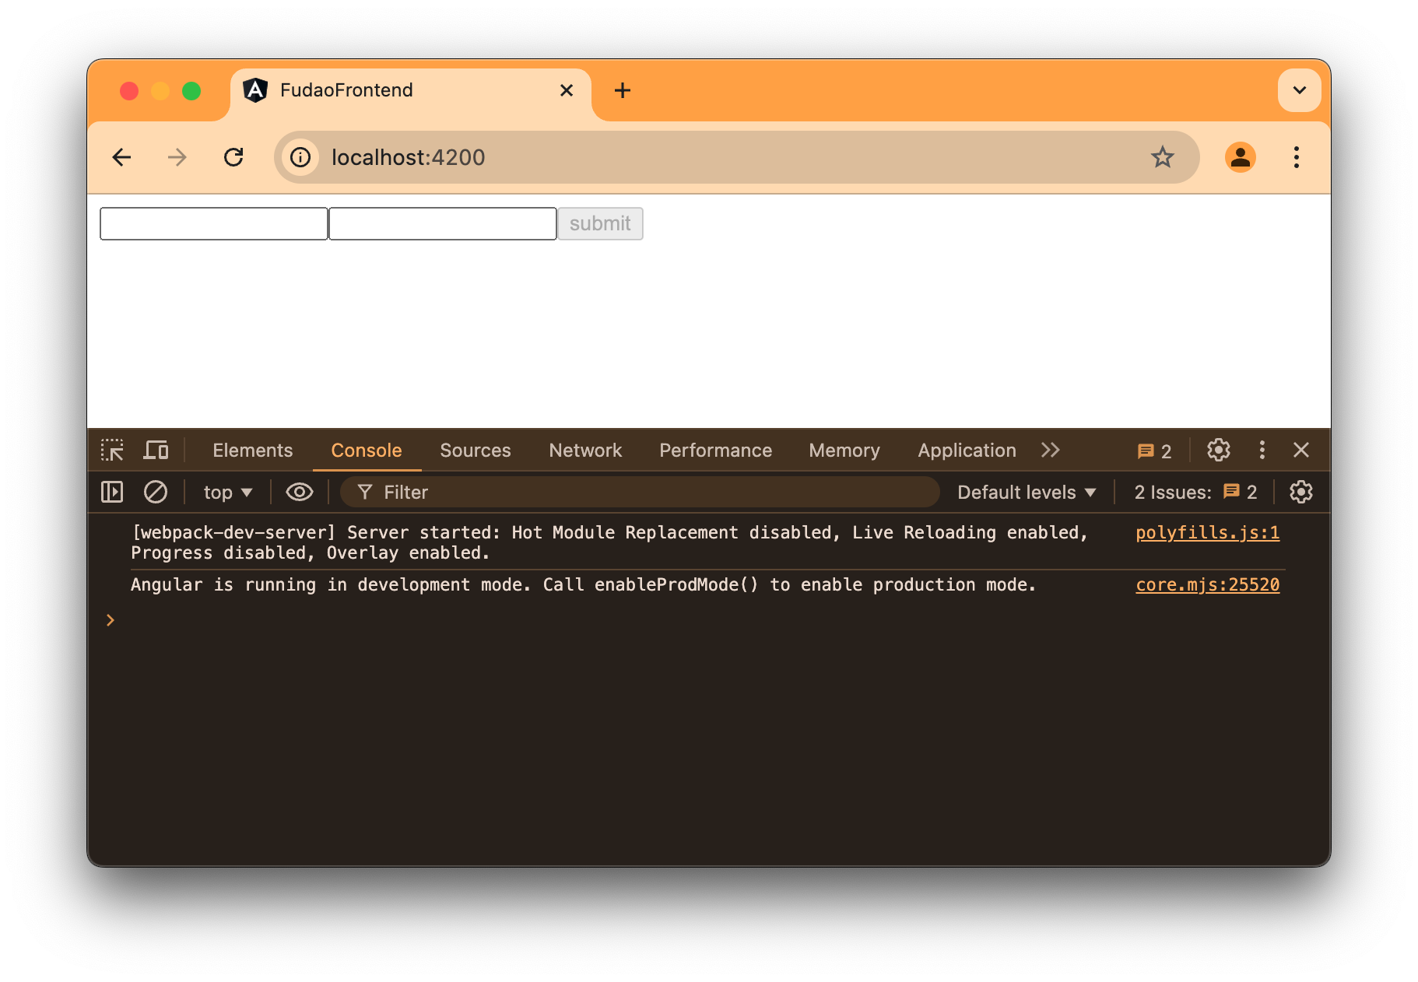Focus the first text input on the page

[x=213, y=223]
